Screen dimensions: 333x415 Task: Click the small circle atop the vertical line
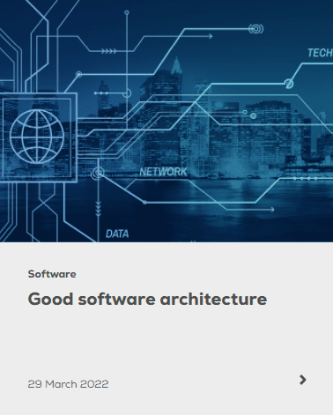(x=127, y=12)
